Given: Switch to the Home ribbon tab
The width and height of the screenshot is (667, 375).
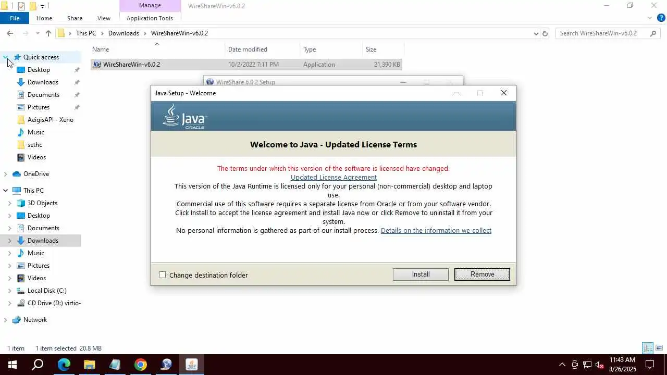Looking at the screenshot, I should coord(44,18).
